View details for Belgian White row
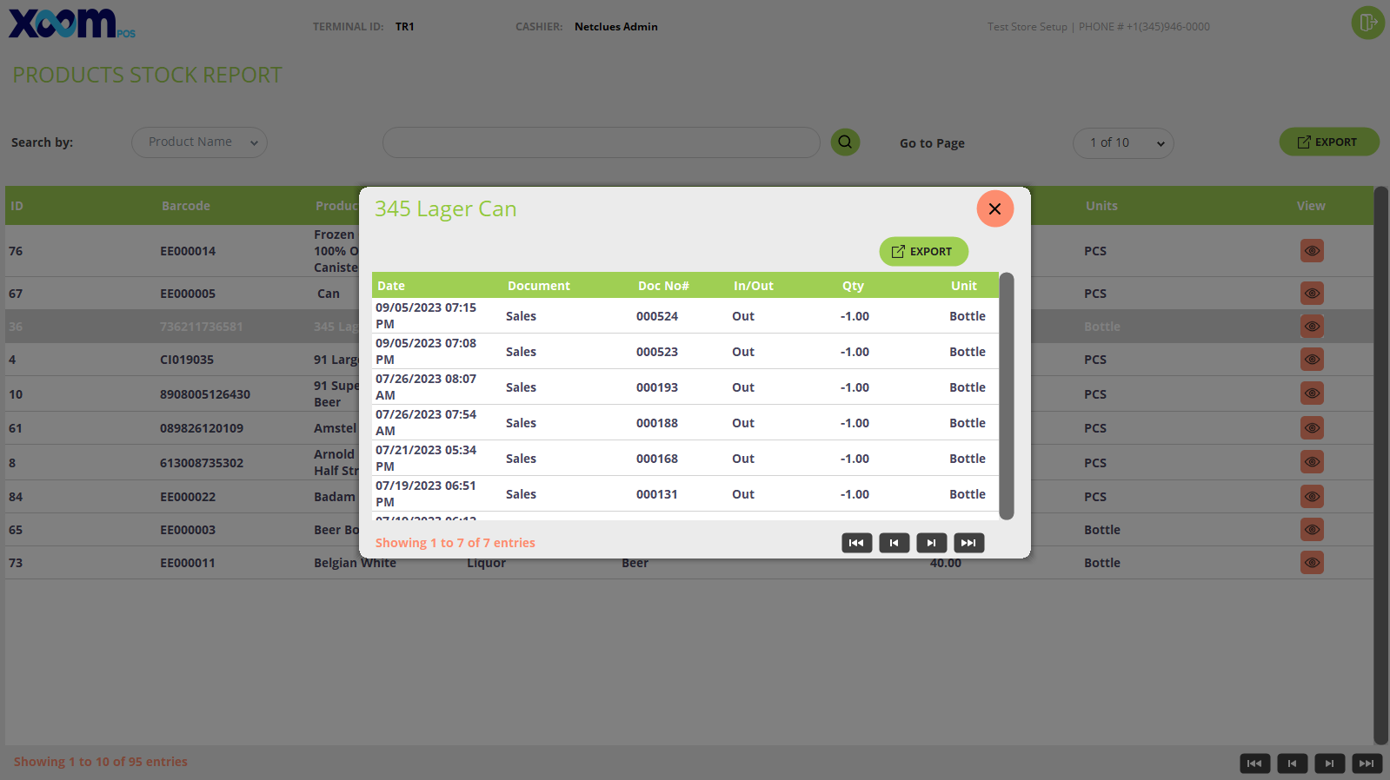1390x780 pixels. tap(1312, 563)
